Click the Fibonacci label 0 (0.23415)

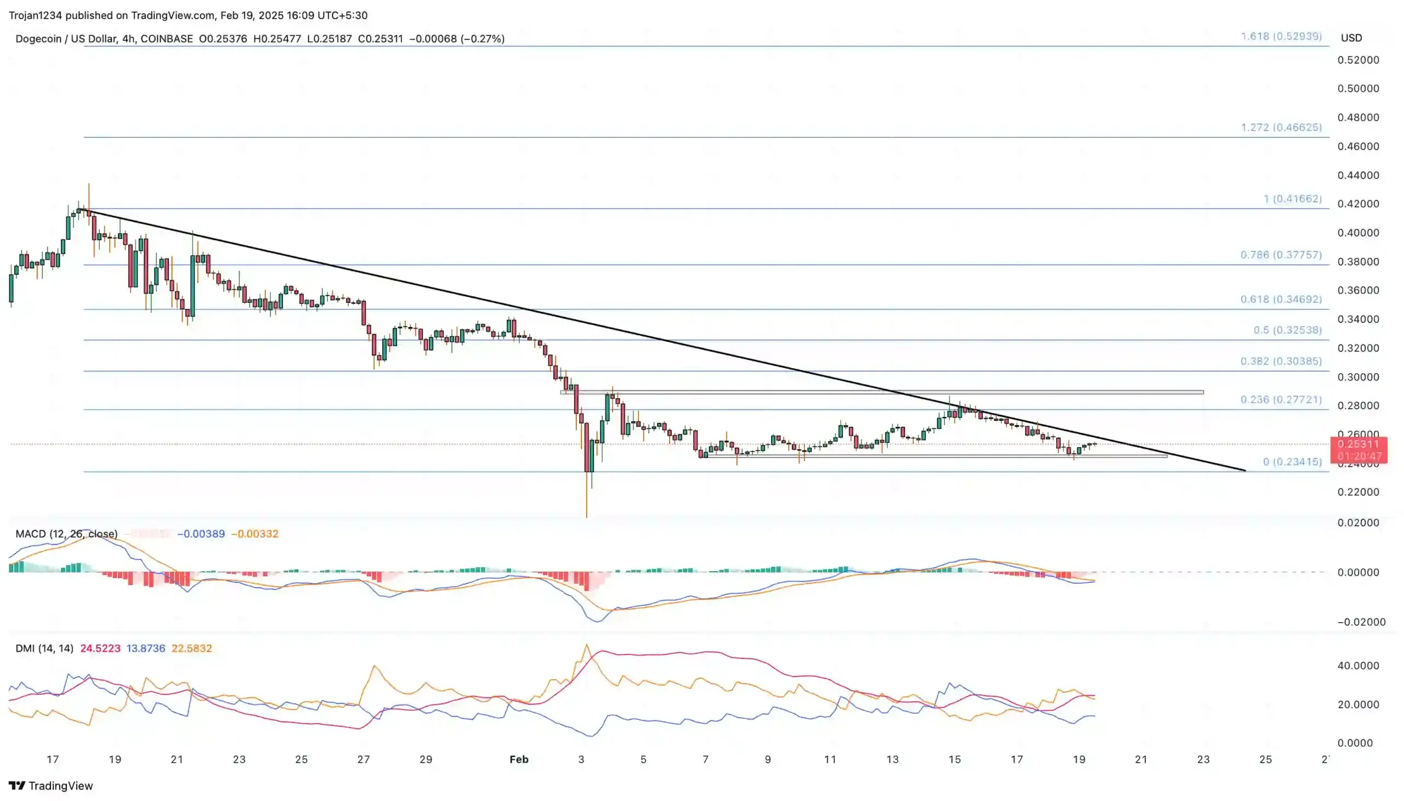[x=1292, y=461]
